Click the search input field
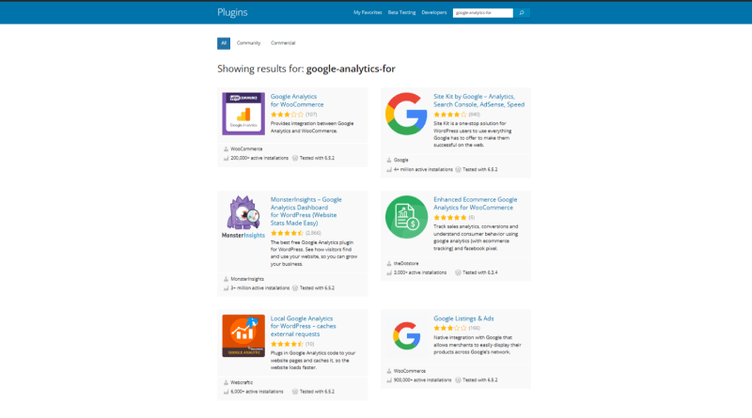752x418 pixels. (x=482, y=12)
